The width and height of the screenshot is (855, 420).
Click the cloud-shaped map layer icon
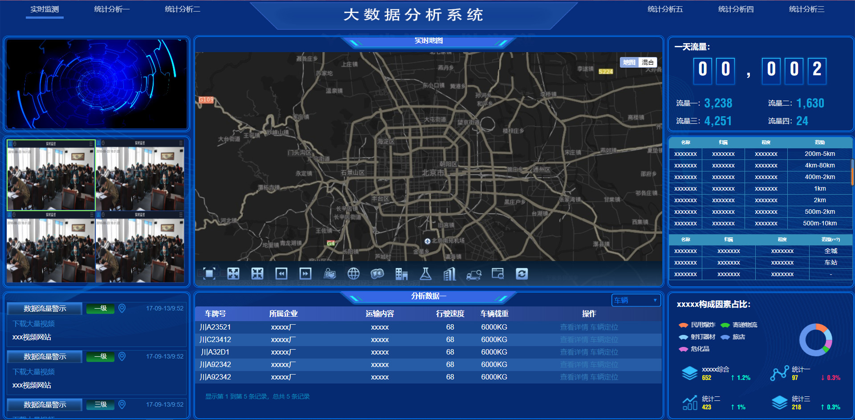378,273
